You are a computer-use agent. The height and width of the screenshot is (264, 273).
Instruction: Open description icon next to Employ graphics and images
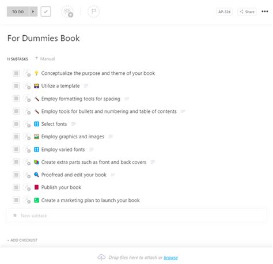[111, 137]
